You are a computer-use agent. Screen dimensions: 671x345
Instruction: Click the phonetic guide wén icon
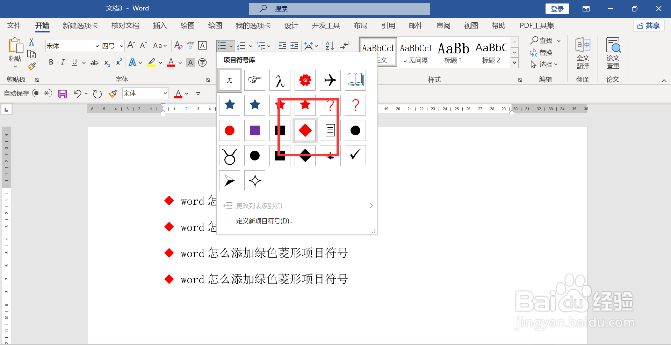(x=190, y=45)
